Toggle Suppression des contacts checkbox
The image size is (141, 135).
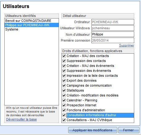tap(64, 61)
